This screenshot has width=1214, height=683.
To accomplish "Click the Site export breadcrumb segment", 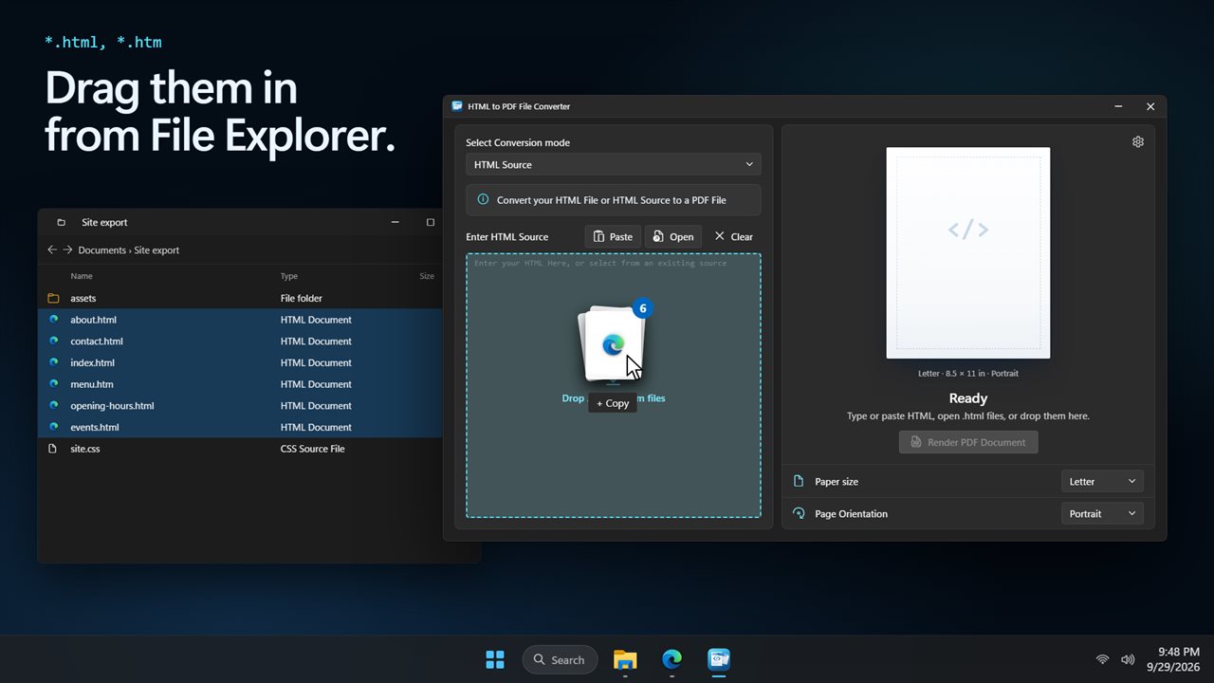I will tap(156, 250).
